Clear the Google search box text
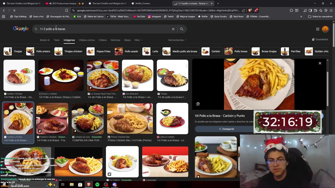The image size is (335, 188). click(x=173, y=29)
